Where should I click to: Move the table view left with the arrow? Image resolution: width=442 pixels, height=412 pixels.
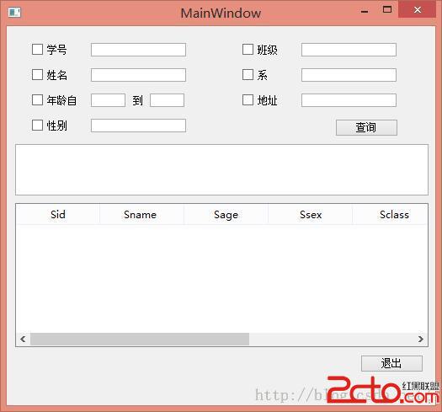23,339
